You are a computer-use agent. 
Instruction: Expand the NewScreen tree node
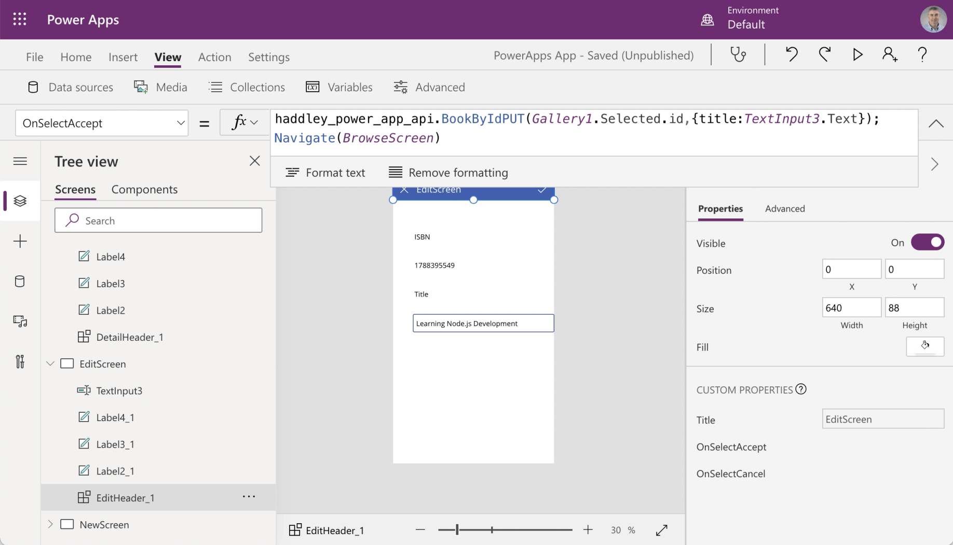50,524
